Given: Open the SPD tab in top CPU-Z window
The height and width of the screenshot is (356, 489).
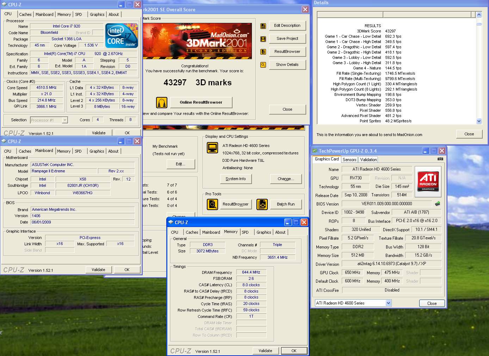Looking at the screenshot, I should (x=79, y=14).
